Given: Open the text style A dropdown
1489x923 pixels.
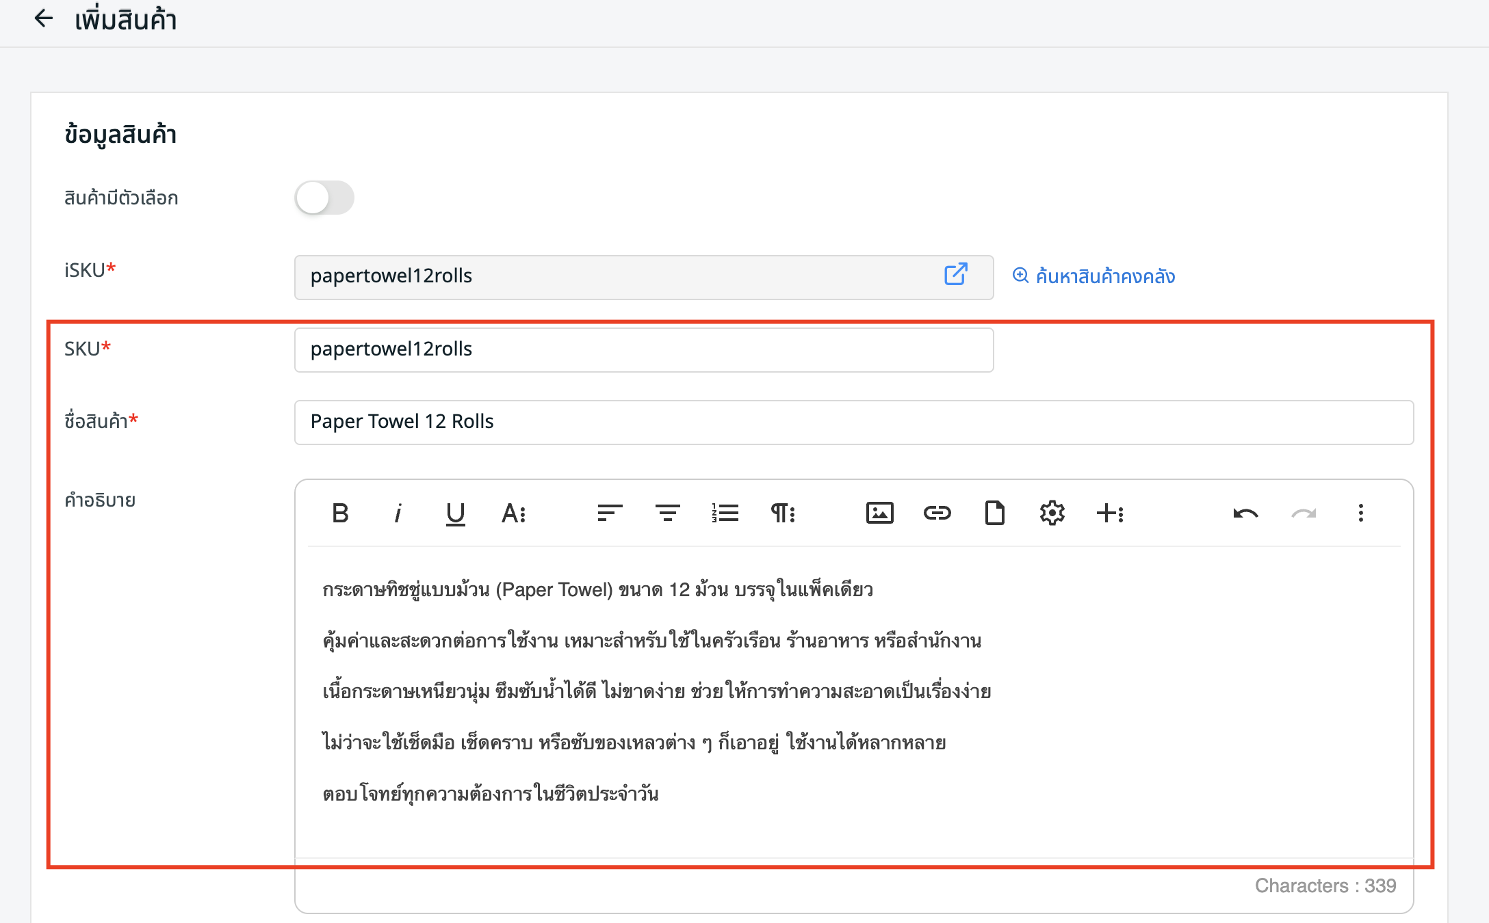Looking at the screenshot, I should (x=513, y=513).
